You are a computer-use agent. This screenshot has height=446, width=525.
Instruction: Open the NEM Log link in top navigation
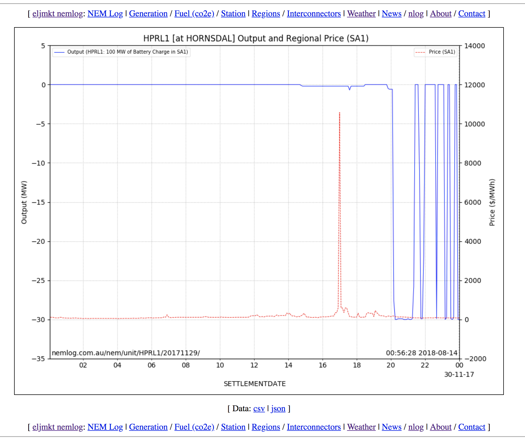(105, 14)
